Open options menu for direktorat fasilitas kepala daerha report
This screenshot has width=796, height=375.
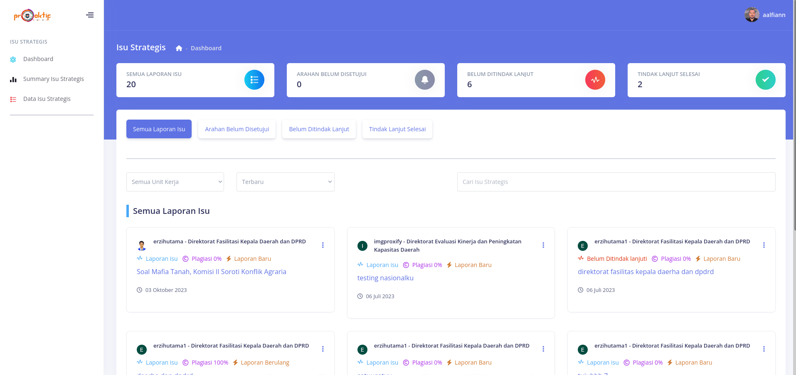[764, 245]
